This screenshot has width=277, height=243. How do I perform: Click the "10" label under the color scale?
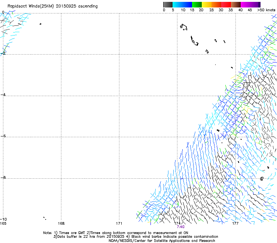pyautogui.click(x=183, y=10)
